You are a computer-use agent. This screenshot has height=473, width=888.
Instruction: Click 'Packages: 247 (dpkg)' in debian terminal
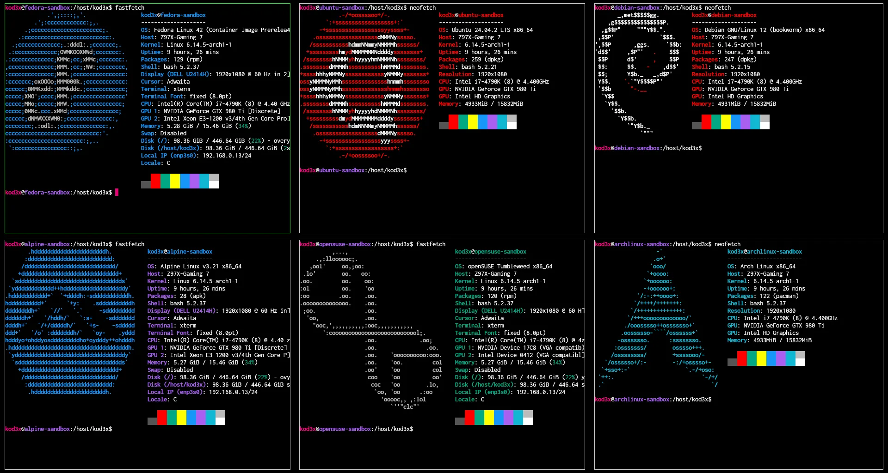click(724, 60)
